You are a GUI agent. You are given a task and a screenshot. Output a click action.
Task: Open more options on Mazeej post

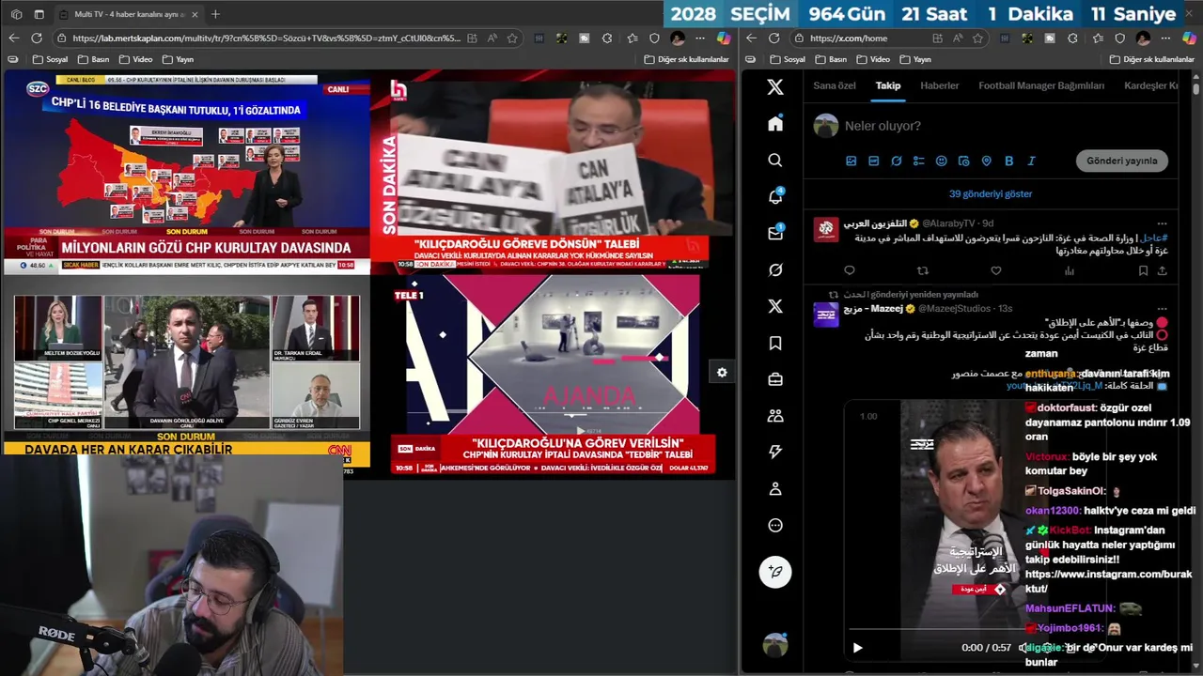coord(1163,308)
